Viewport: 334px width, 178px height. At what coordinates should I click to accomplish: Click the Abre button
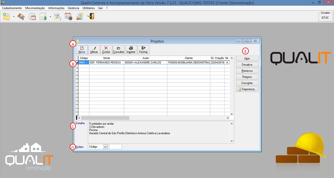(247, 58)
